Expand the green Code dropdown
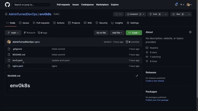The width and height of the screenshot is (198, 111). point(134,33)
